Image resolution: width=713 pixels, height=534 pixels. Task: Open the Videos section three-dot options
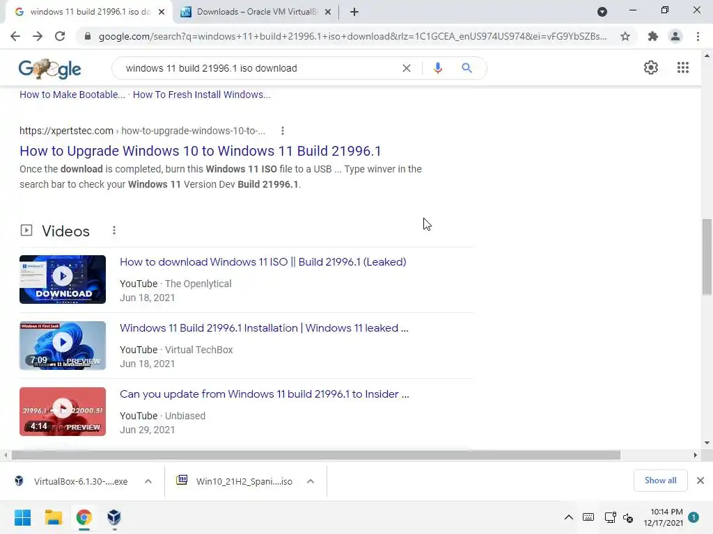pyautogui.click(x=114, y=231)
